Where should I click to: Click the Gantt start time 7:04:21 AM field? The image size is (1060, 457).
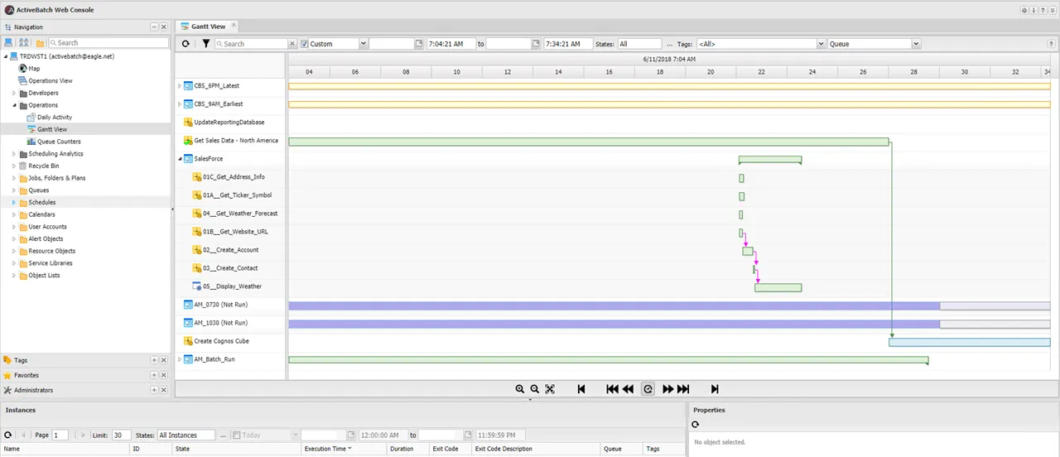450,44
